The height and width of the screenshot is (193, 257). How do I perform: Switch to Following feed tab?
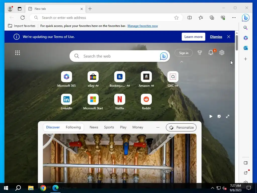pyautogui.click(x=73, y=127)
